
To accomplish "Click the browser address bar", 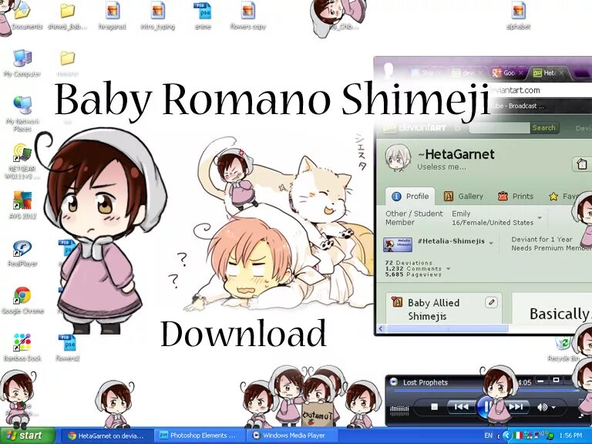I will click(540, 91).
